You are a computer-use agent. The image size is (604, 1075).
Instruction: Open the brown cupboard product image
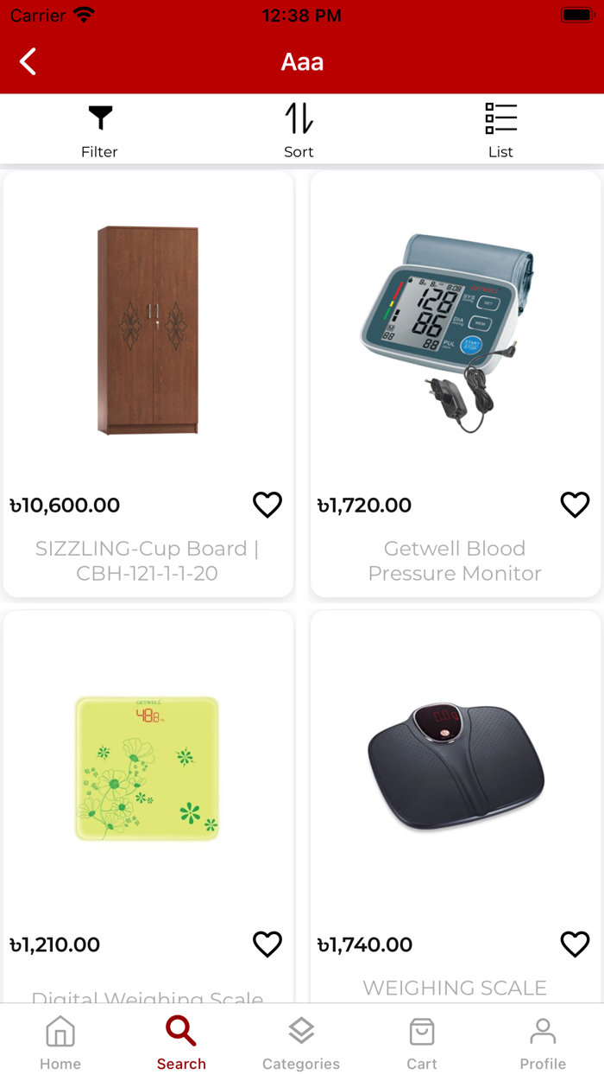(148, 330)
